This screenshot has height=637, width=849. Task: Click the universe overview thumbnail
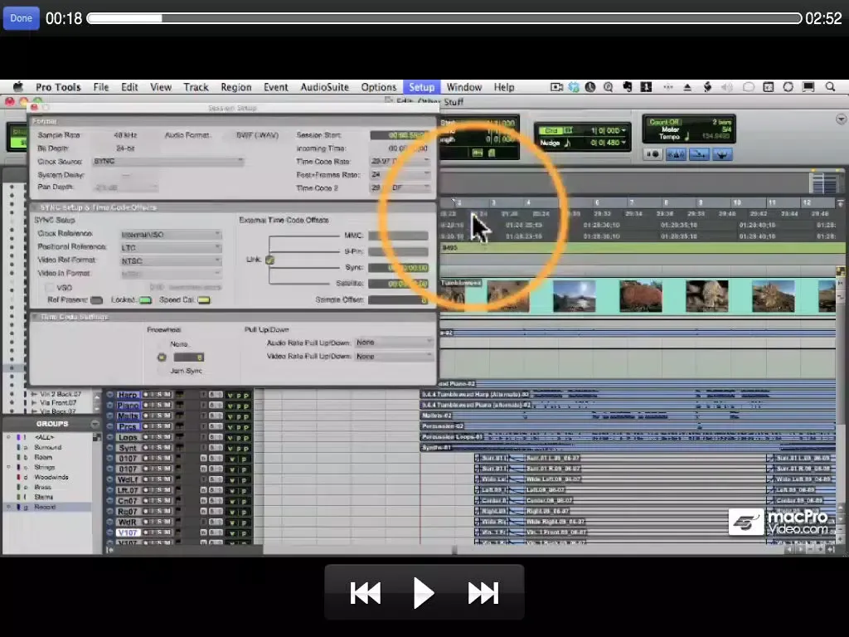pos(824,182)
